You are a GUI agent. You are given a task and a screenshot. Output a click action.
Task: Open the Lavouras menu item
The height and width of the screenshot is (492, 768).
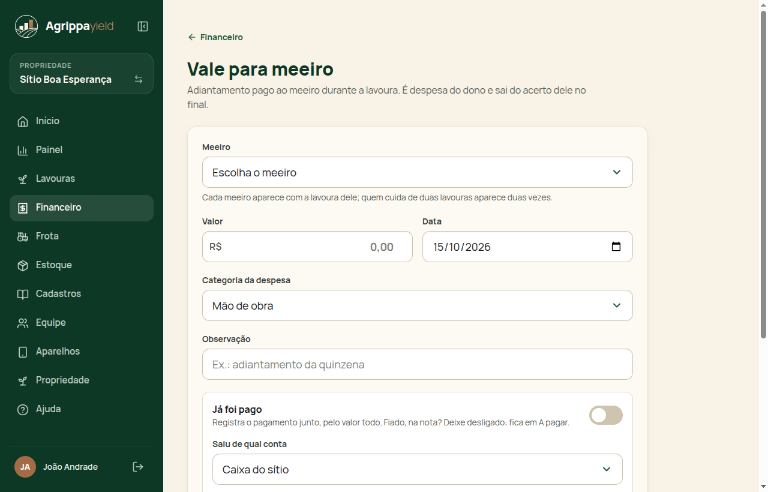tap(82, 179)
